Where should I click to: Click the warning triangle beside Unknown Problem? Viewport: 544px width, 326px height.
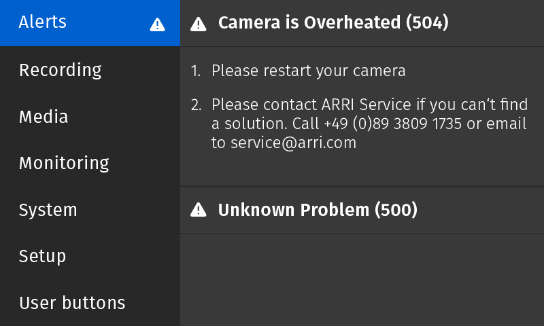[x=198, y=210]
